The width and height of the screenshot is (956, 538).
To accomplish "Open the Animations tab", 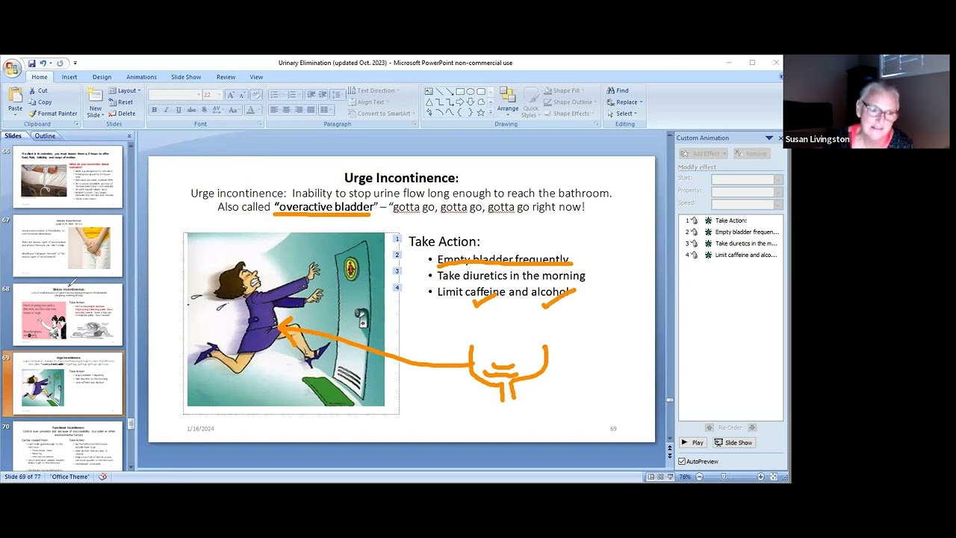I will 141,77.
